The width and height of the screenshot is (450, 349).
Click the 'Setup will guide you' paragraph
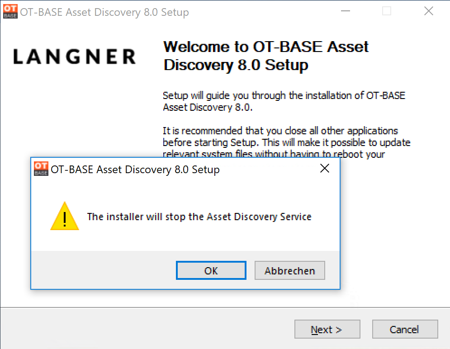284,101
